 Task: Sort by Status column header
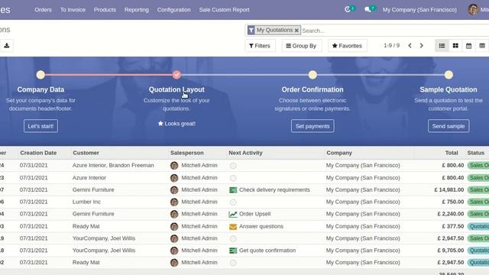tap(475, 153)
